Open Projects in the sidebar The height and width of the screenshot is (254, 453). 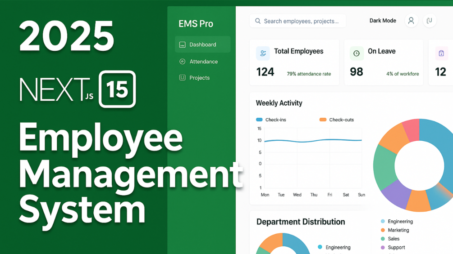pos(199,78)
